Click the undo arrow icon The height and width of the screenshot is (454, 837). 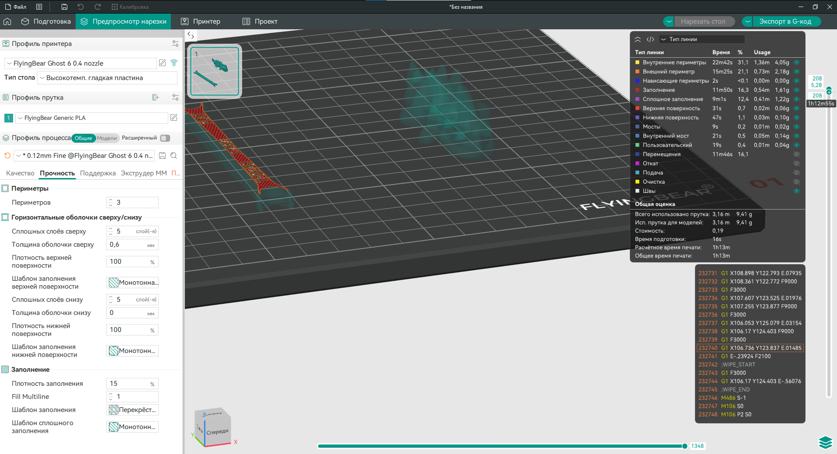pos(81,7)
